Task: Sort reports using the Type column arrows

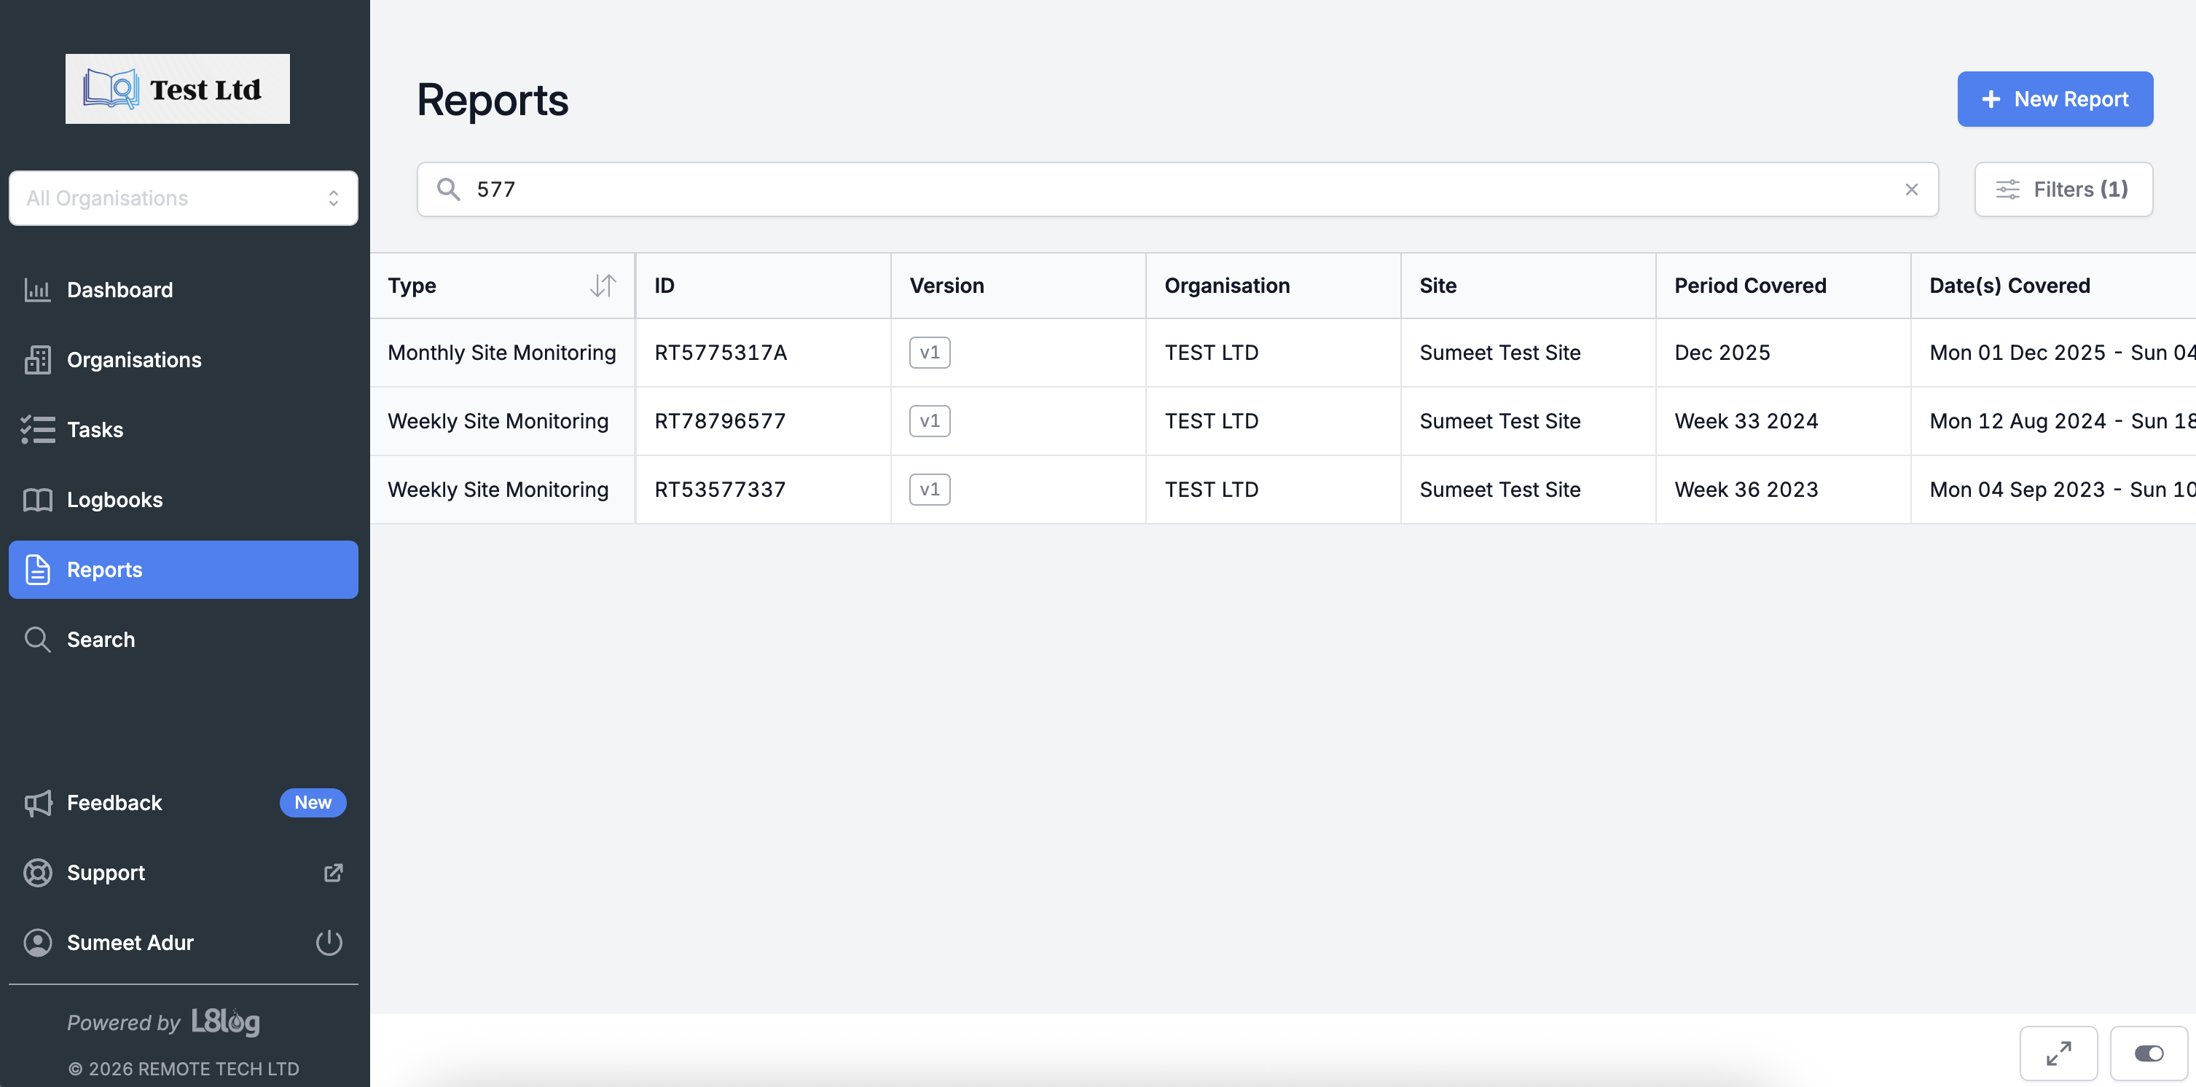Action: click(603, 286)
